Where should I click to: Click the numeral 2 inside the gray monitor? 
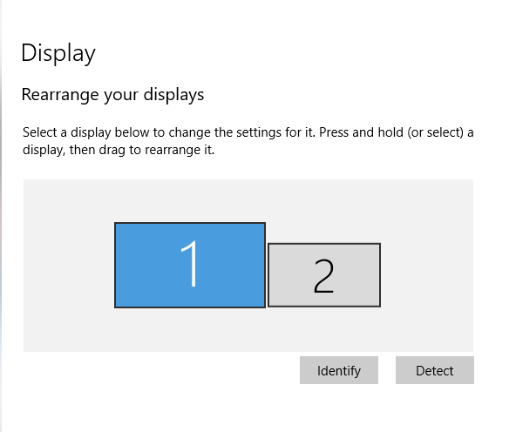(323, 276)
